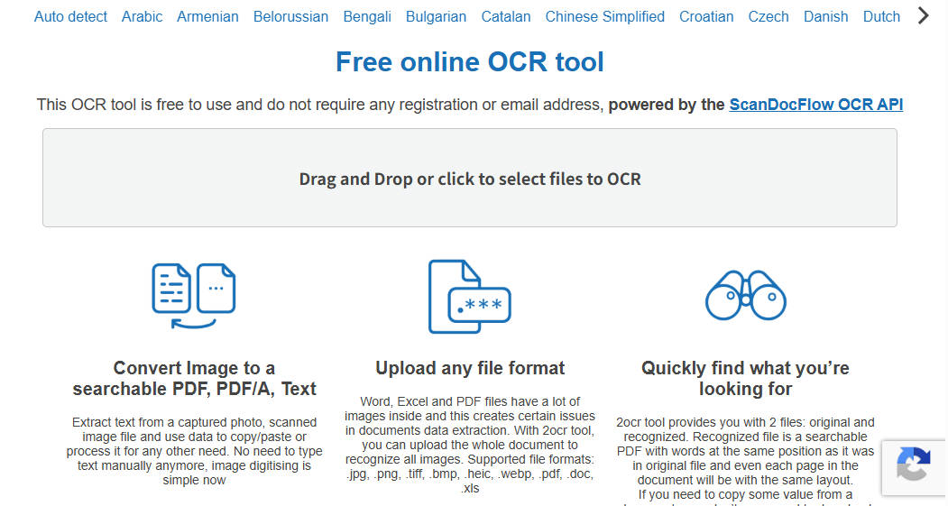Image resolution: width=948 pixels, height=506 pixels.
Task: Pick Belorussian from the language bar
Action: click(x=290, y=16)
